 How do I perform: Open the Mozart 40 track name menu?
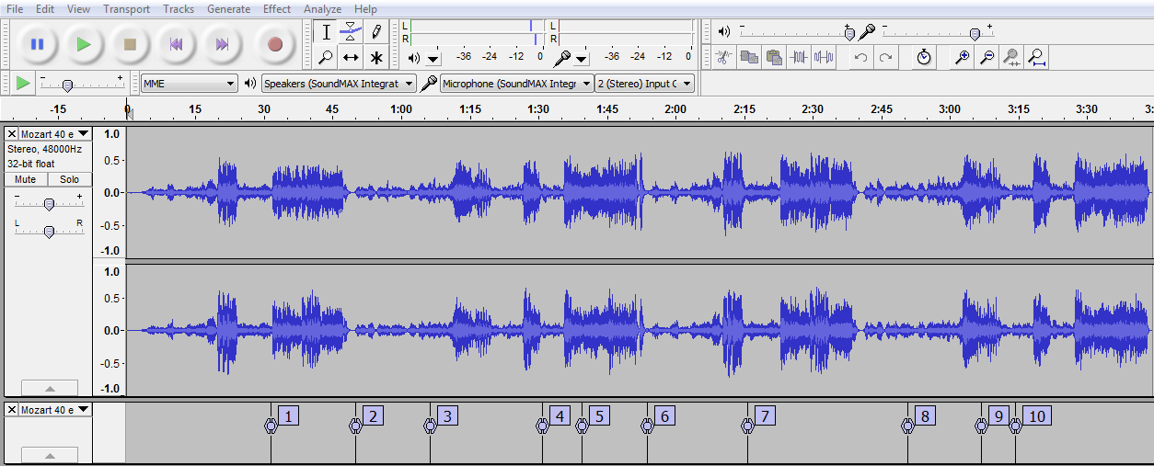point(54,134)
